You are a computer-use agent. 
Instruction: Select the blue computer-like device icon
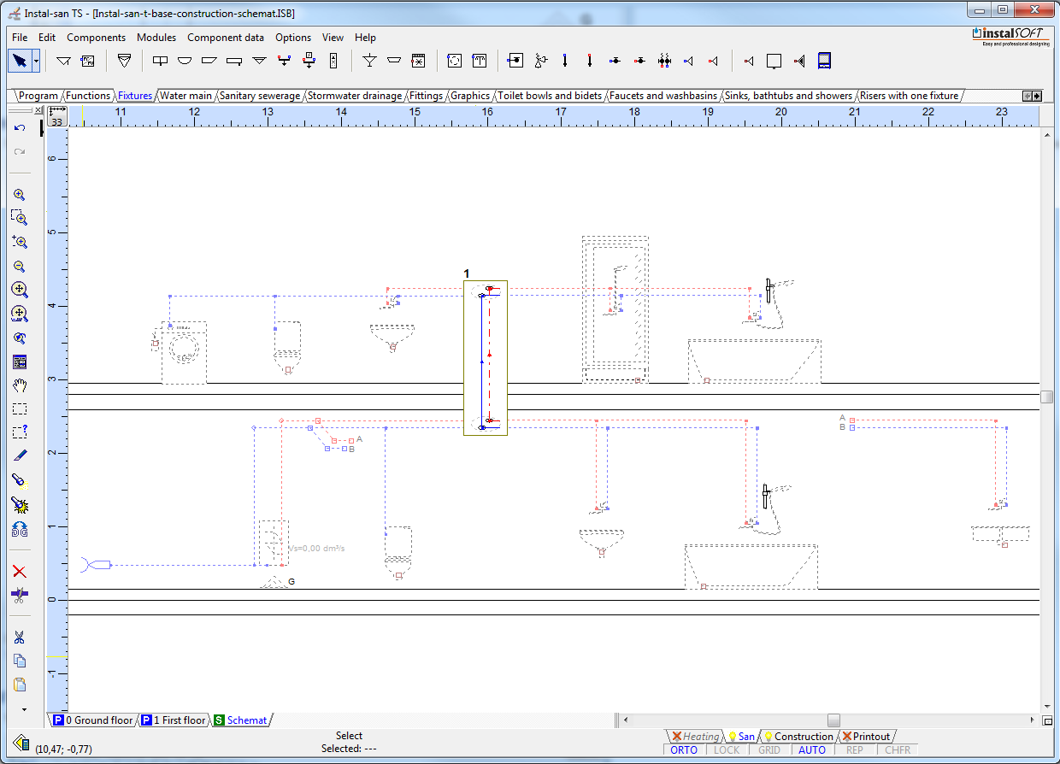[824, 61]
